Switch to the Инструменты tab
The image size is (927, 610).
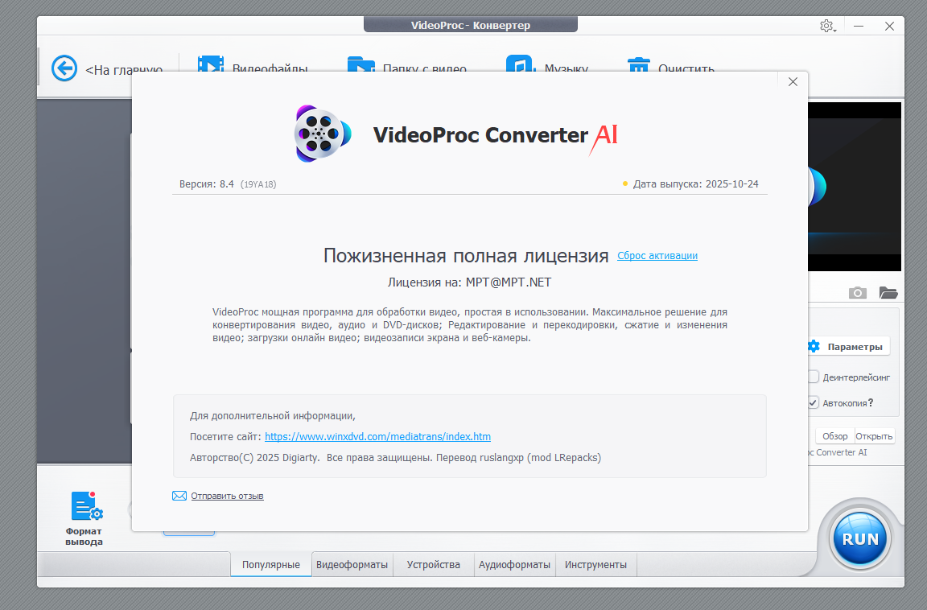pos(595,564)
